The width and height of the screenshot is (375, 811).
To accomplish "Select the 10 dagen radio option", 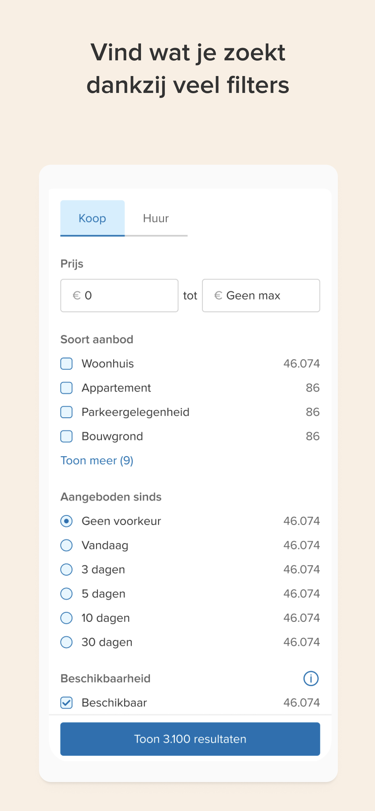I will [x=66, y=618].
